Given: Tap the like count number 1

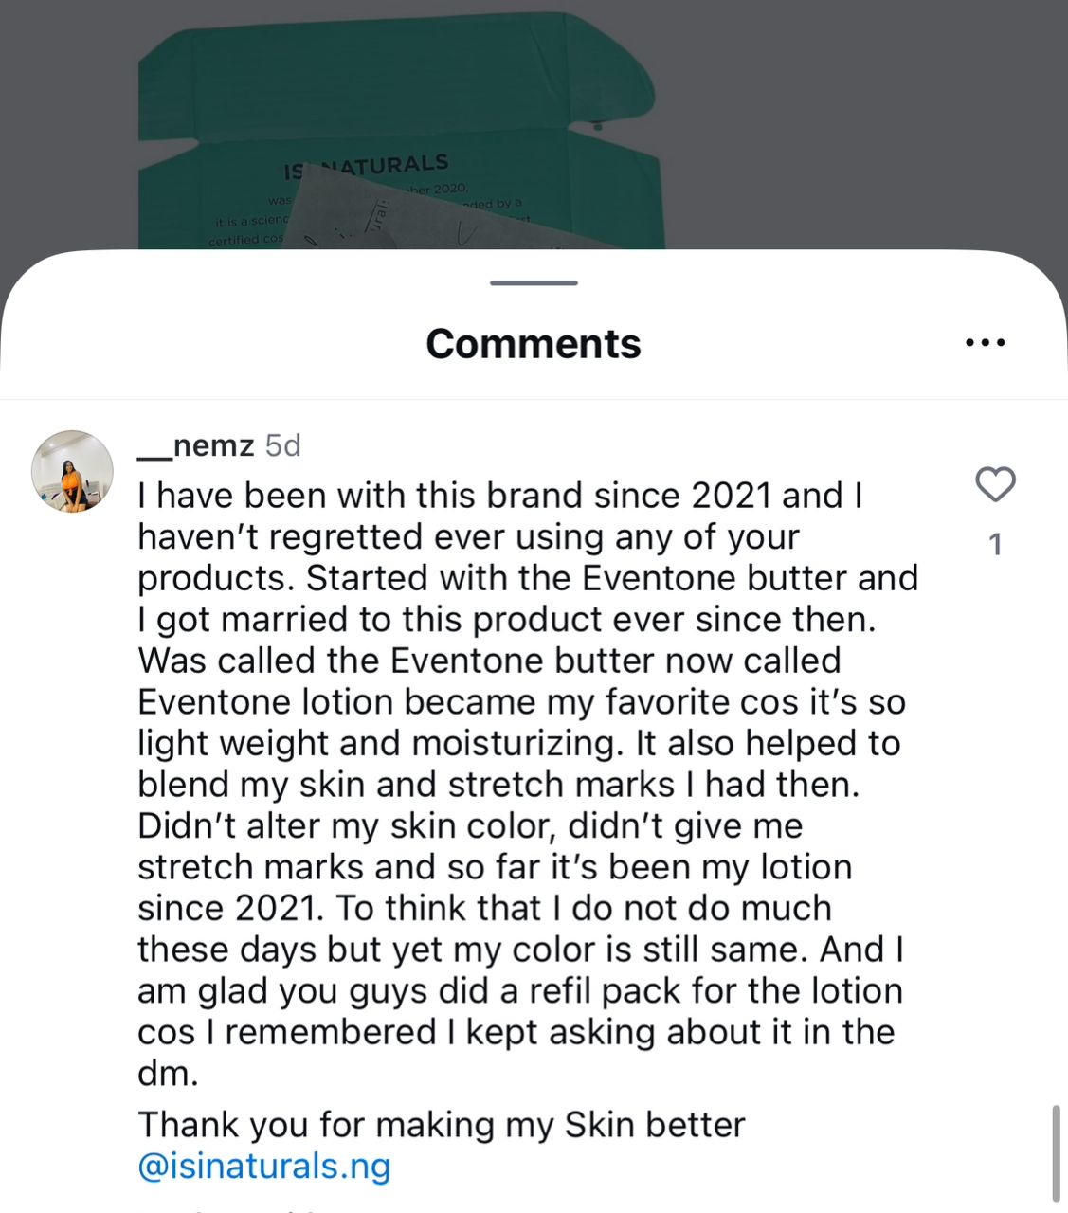Looking at the screenshot, I should click(995, 545).
